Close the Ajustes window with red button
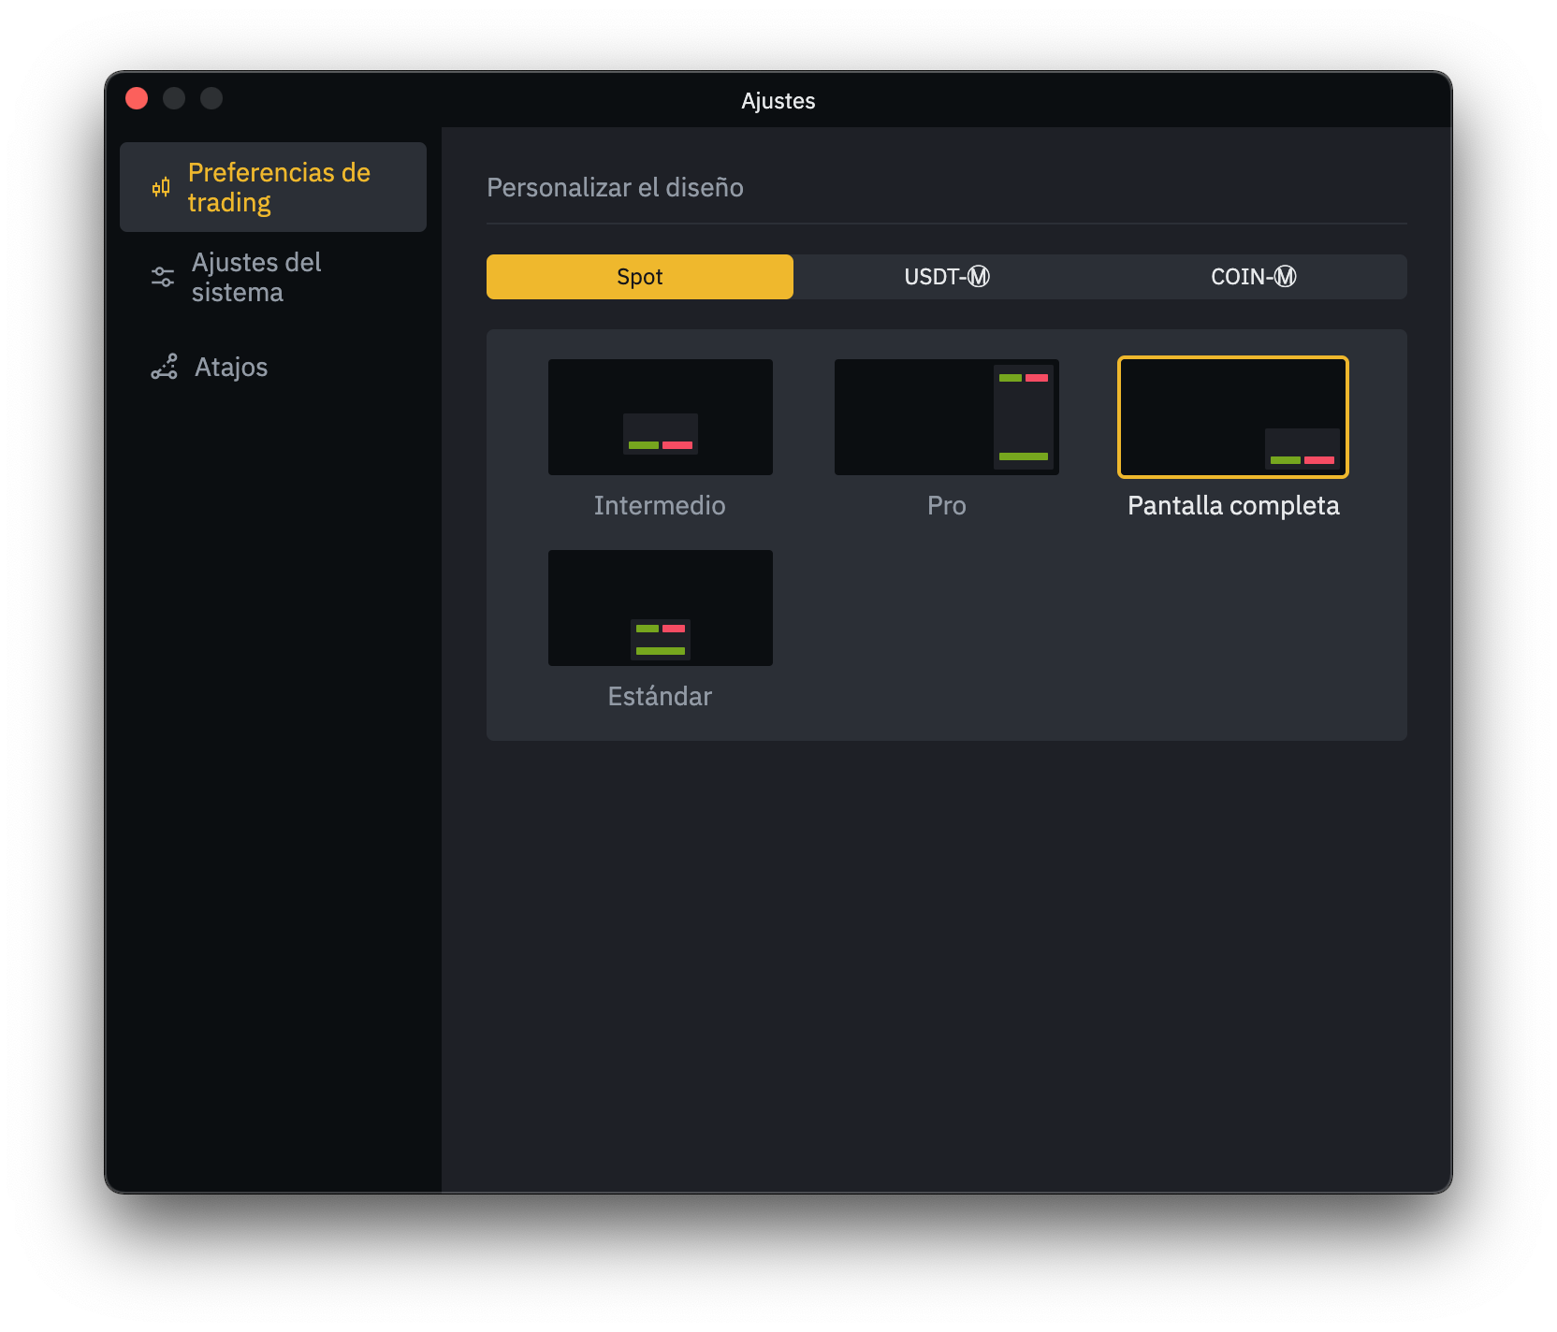Viewport: 1557px width, 1332px height. point(137,98)
